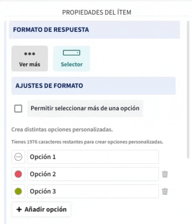The height and width of the screenshot is (224, 192).
Task: Click the FORMATO DE RESPUESTA section header
Action: [x=94, y=30]
